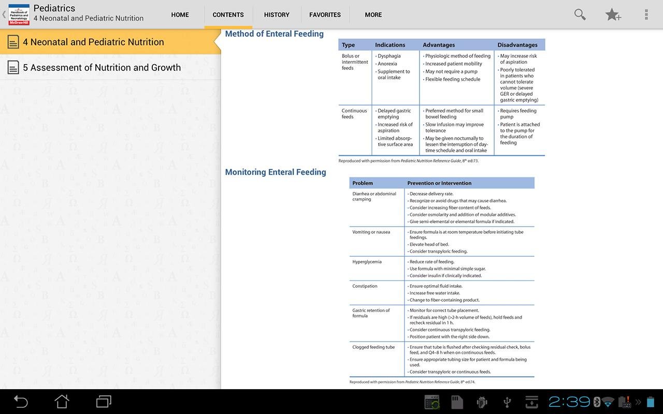Viewport: 663px width, 414px height.
Task: Tap 'Reduce rate of feeding.' bullet
Action: [x=431, y=262]
